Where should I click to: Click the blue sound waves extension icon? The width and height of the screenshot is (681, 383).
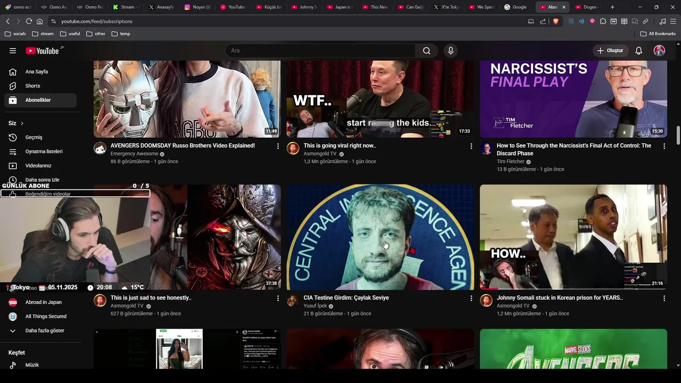[582, 21]
